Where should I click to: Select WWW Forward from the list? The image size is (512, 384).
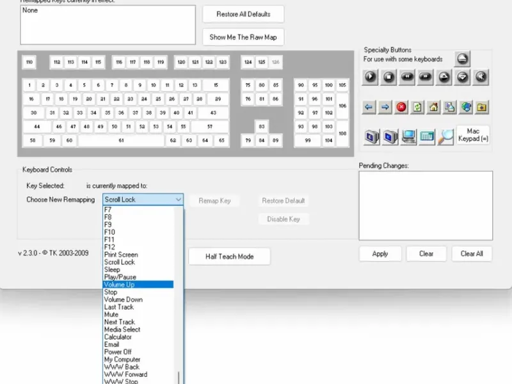pos(138,374)
